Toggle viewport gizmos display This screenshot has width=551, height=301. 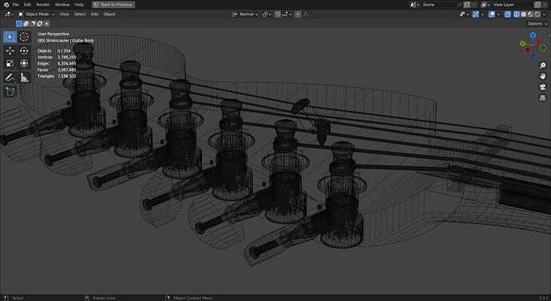pyautogui.click(x=475, y=14)
